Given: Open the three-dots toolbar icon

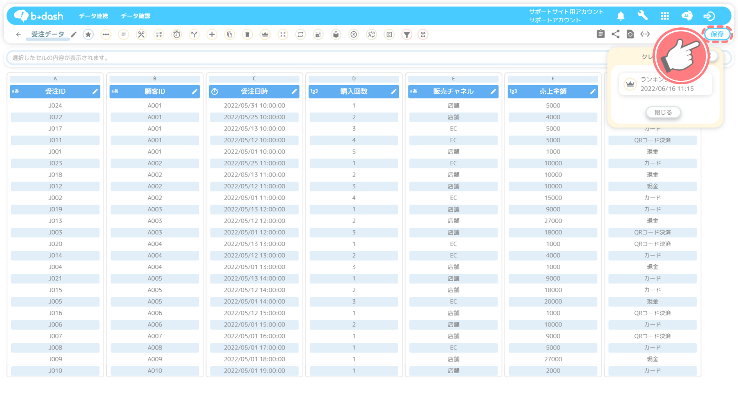Looking at the screenshot, I should (106, 34).
